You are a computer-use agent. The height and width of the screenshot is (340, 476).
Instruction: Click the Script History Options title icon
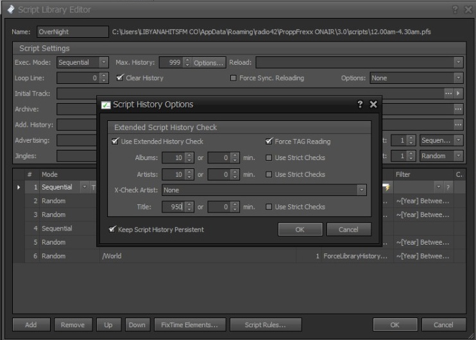(106, 105)
